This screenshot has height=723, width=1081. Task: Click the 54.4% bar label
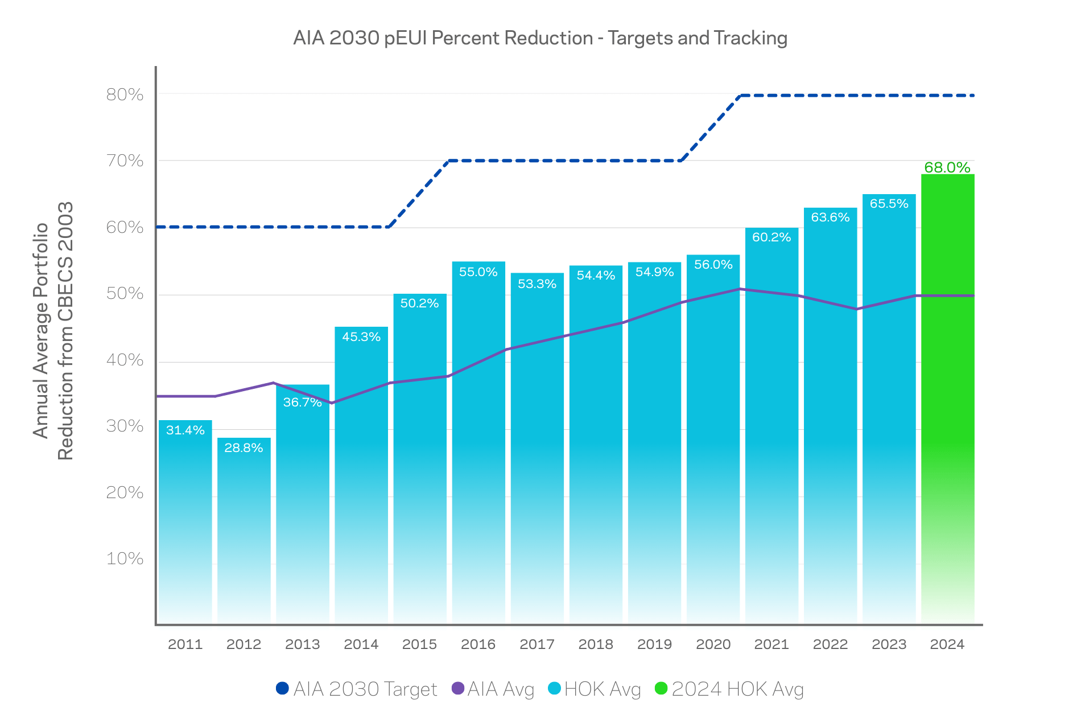pyautogui.click(x=596, y=276)
